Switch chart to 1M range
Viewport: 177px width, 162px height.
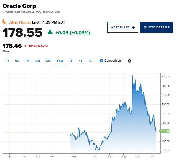pyautogui.click(x=27, y=61)
